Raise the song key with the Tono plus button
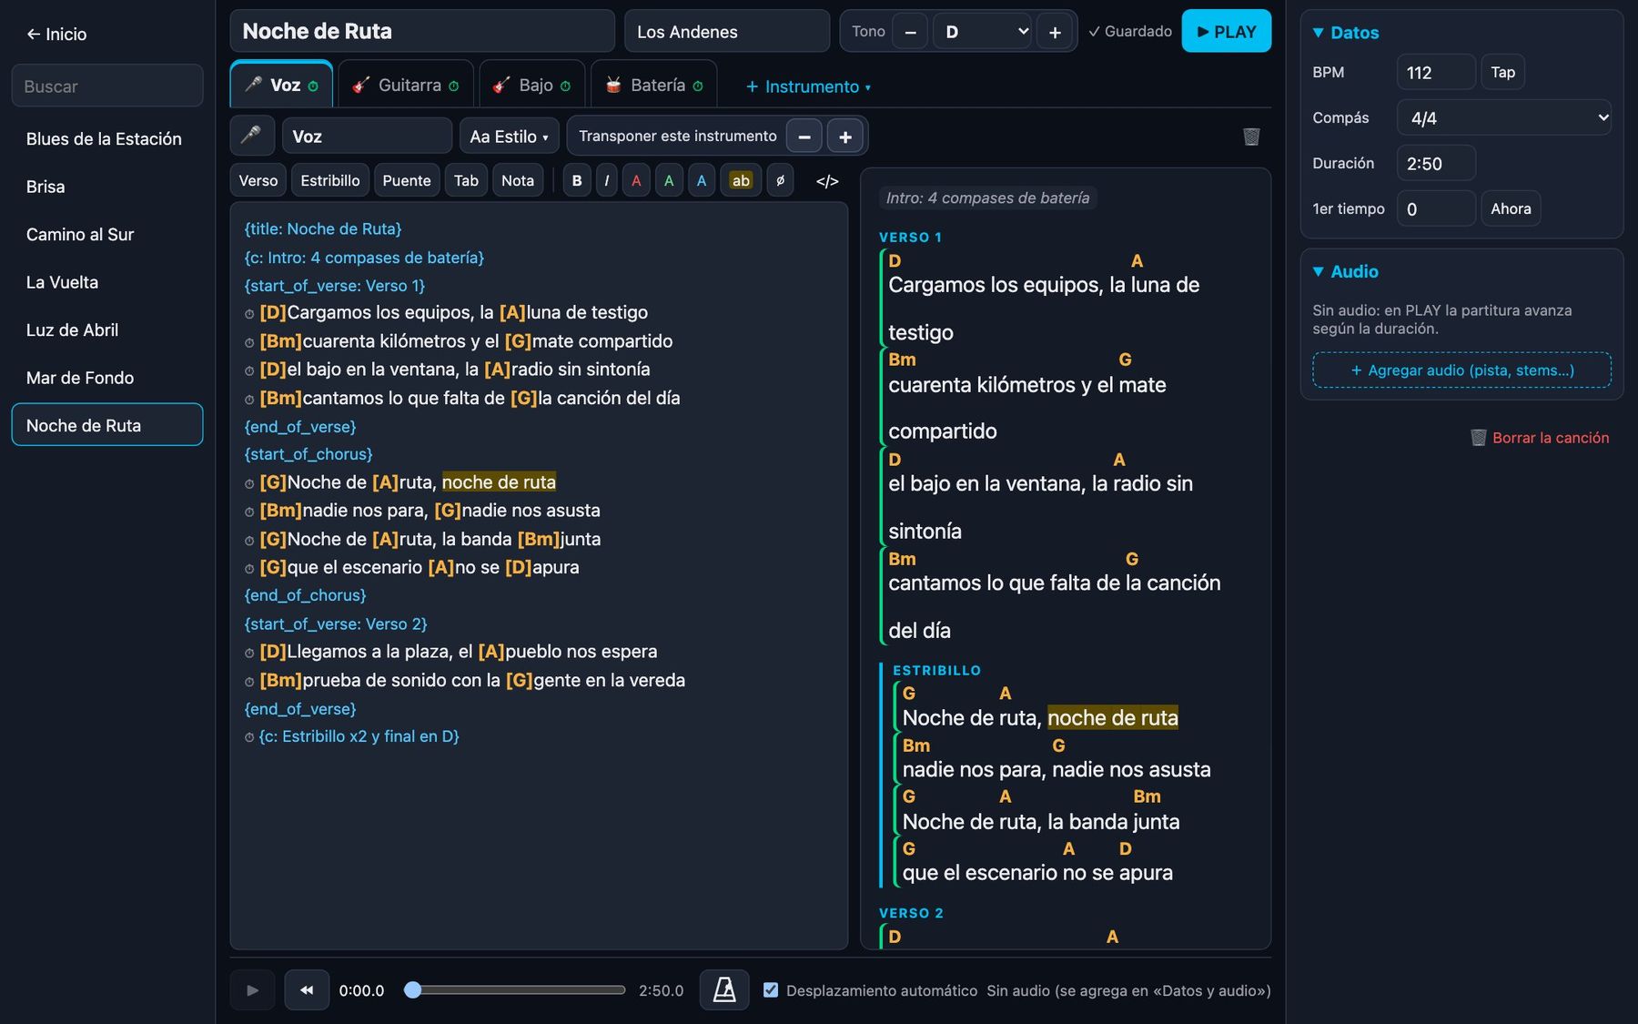The width and height of the screenshot is (1638, 1024). click(1055, 32)
